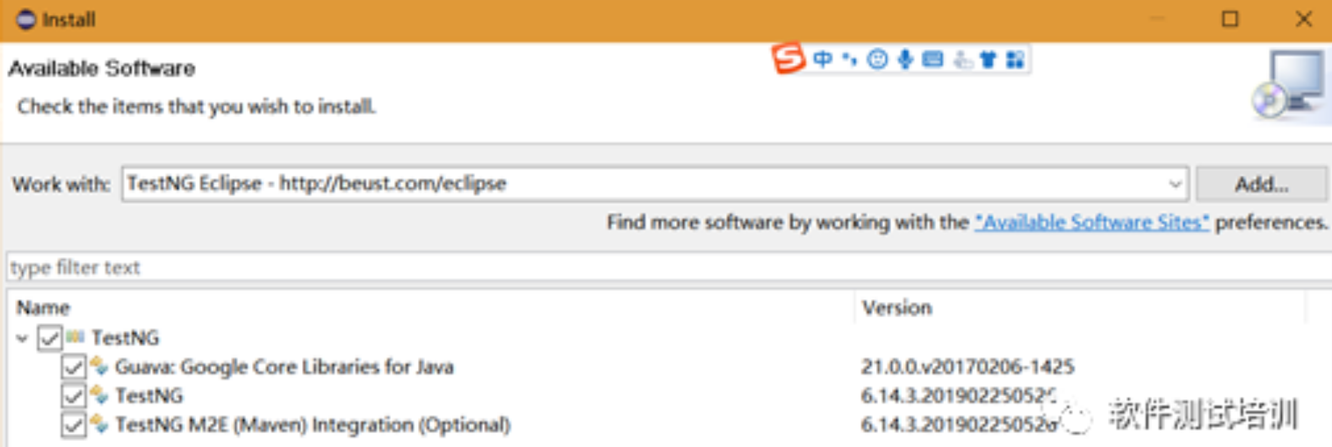Toggle the Chinese 中 language mode icon
Screen dimensions: 1332x447
[823, 59]
